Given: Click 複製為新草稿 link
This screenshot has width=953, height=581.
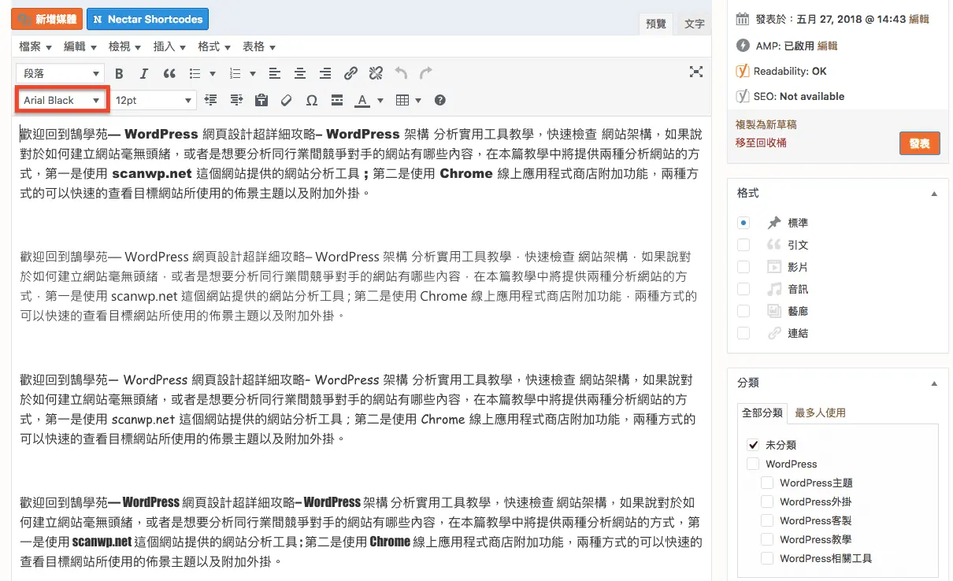Looking at the screenshot, I should (x=766, y=124).
